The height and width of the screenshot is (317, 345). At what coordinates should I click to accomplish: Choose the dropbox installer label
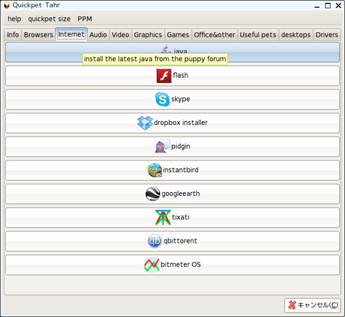coord(181,122)
